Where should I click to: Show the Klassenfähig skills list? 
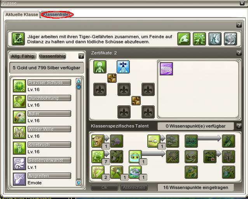(52, 56)
